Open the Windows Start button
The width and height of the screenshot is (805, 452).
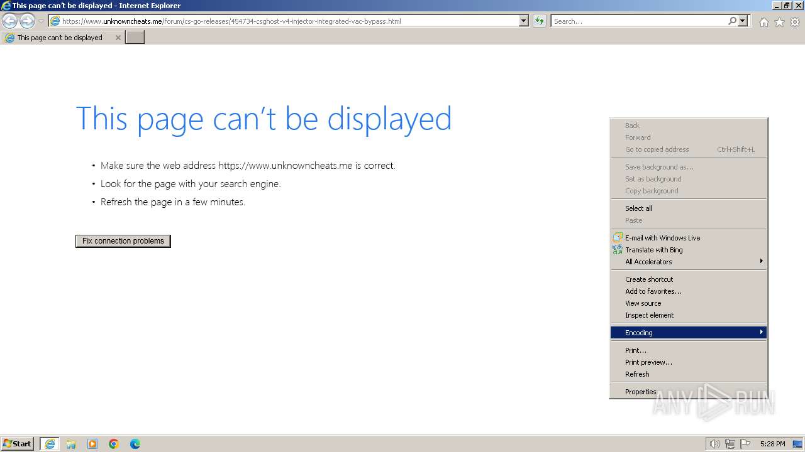[x=18, y=444]
